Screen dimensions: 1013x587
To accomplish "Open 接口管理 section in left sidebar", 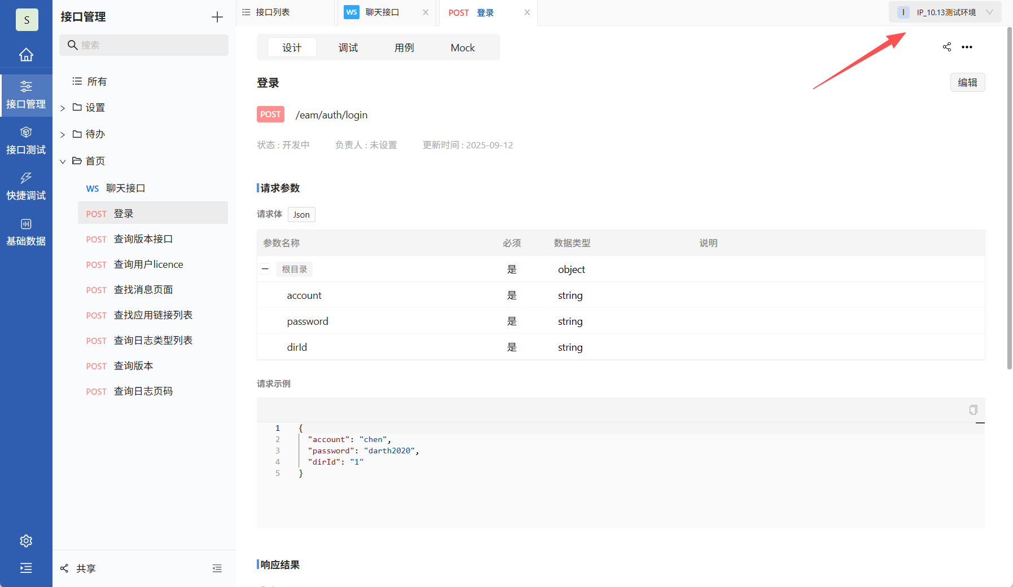I will coord(26,95).
